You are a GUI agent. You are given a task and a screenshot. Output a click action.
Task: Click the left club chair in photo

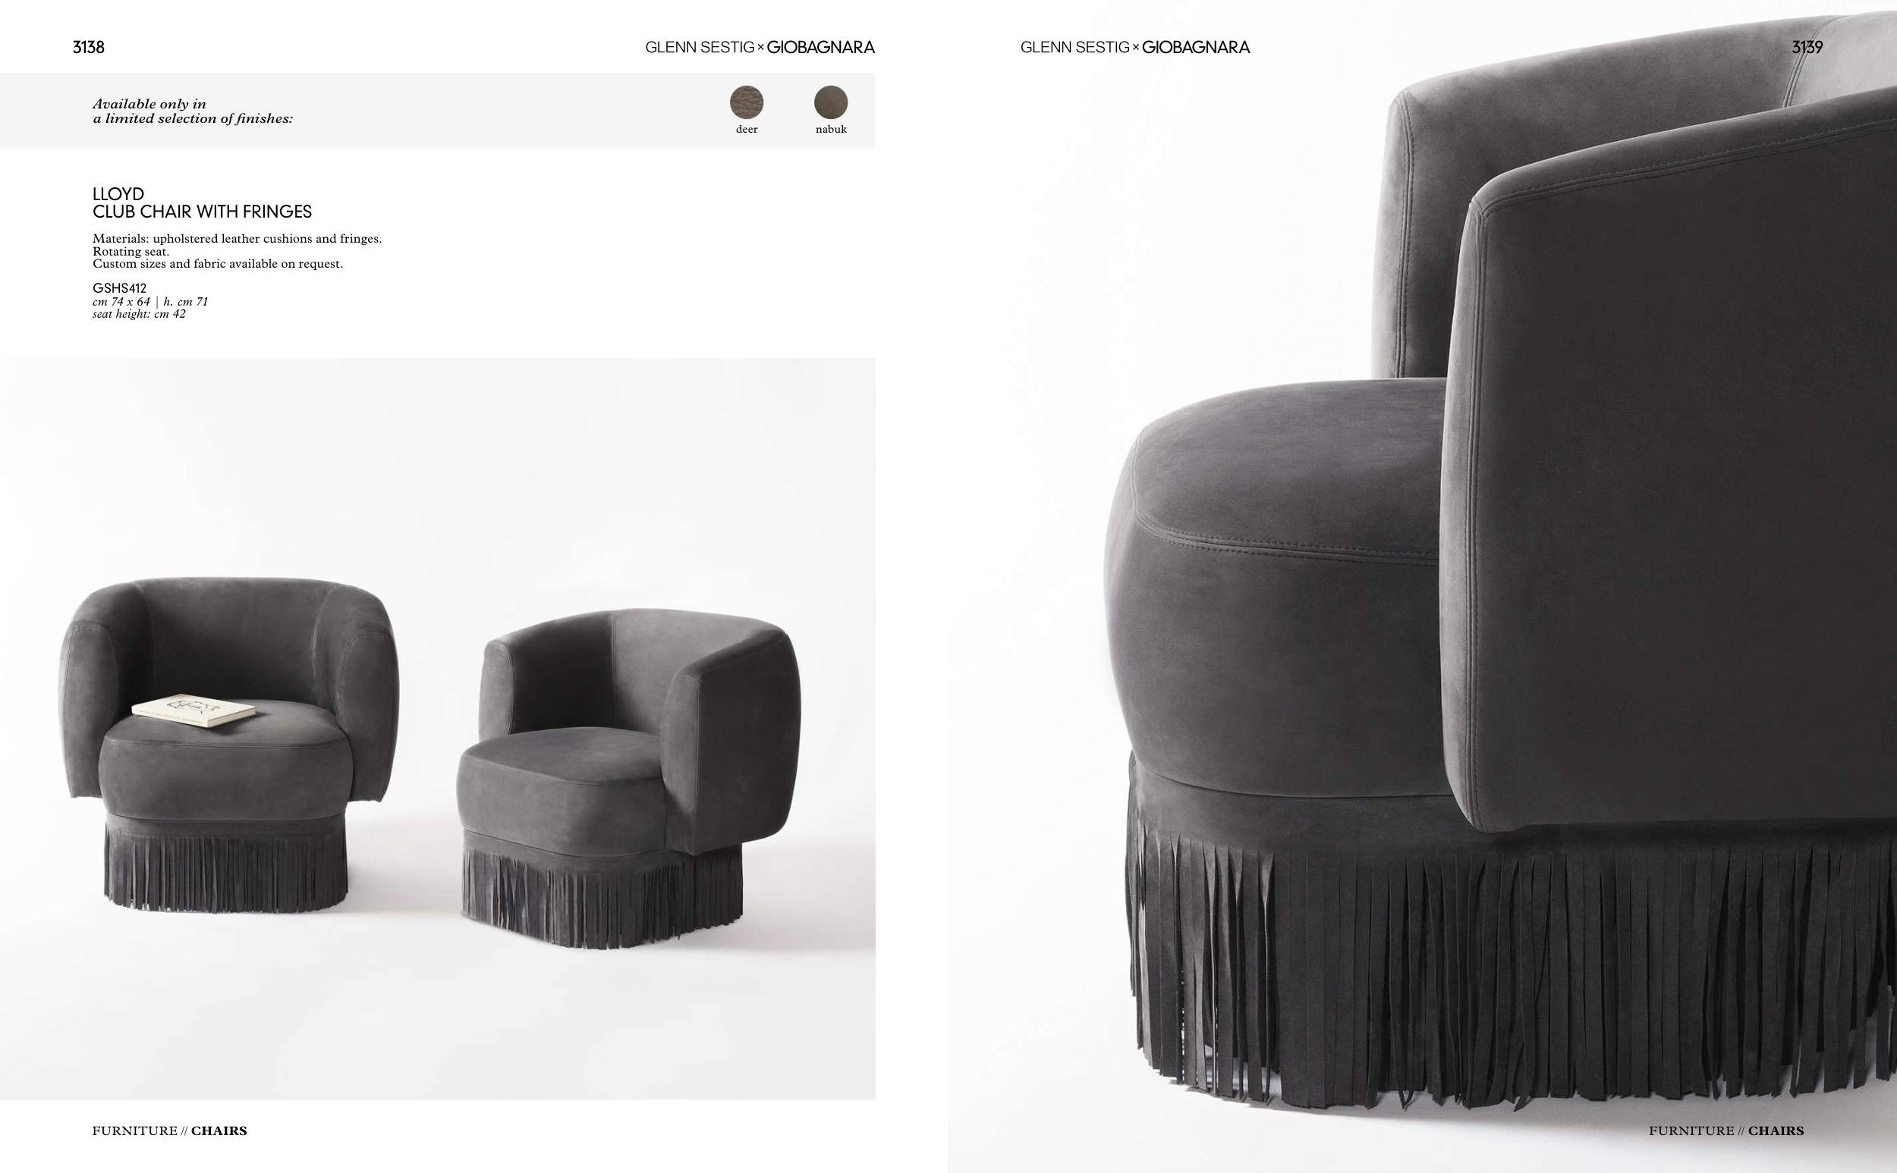[229, 745]
